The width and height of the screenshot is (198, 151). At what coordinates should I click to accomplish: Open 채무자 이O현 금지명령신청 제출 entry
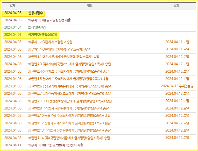coord(50,20)
